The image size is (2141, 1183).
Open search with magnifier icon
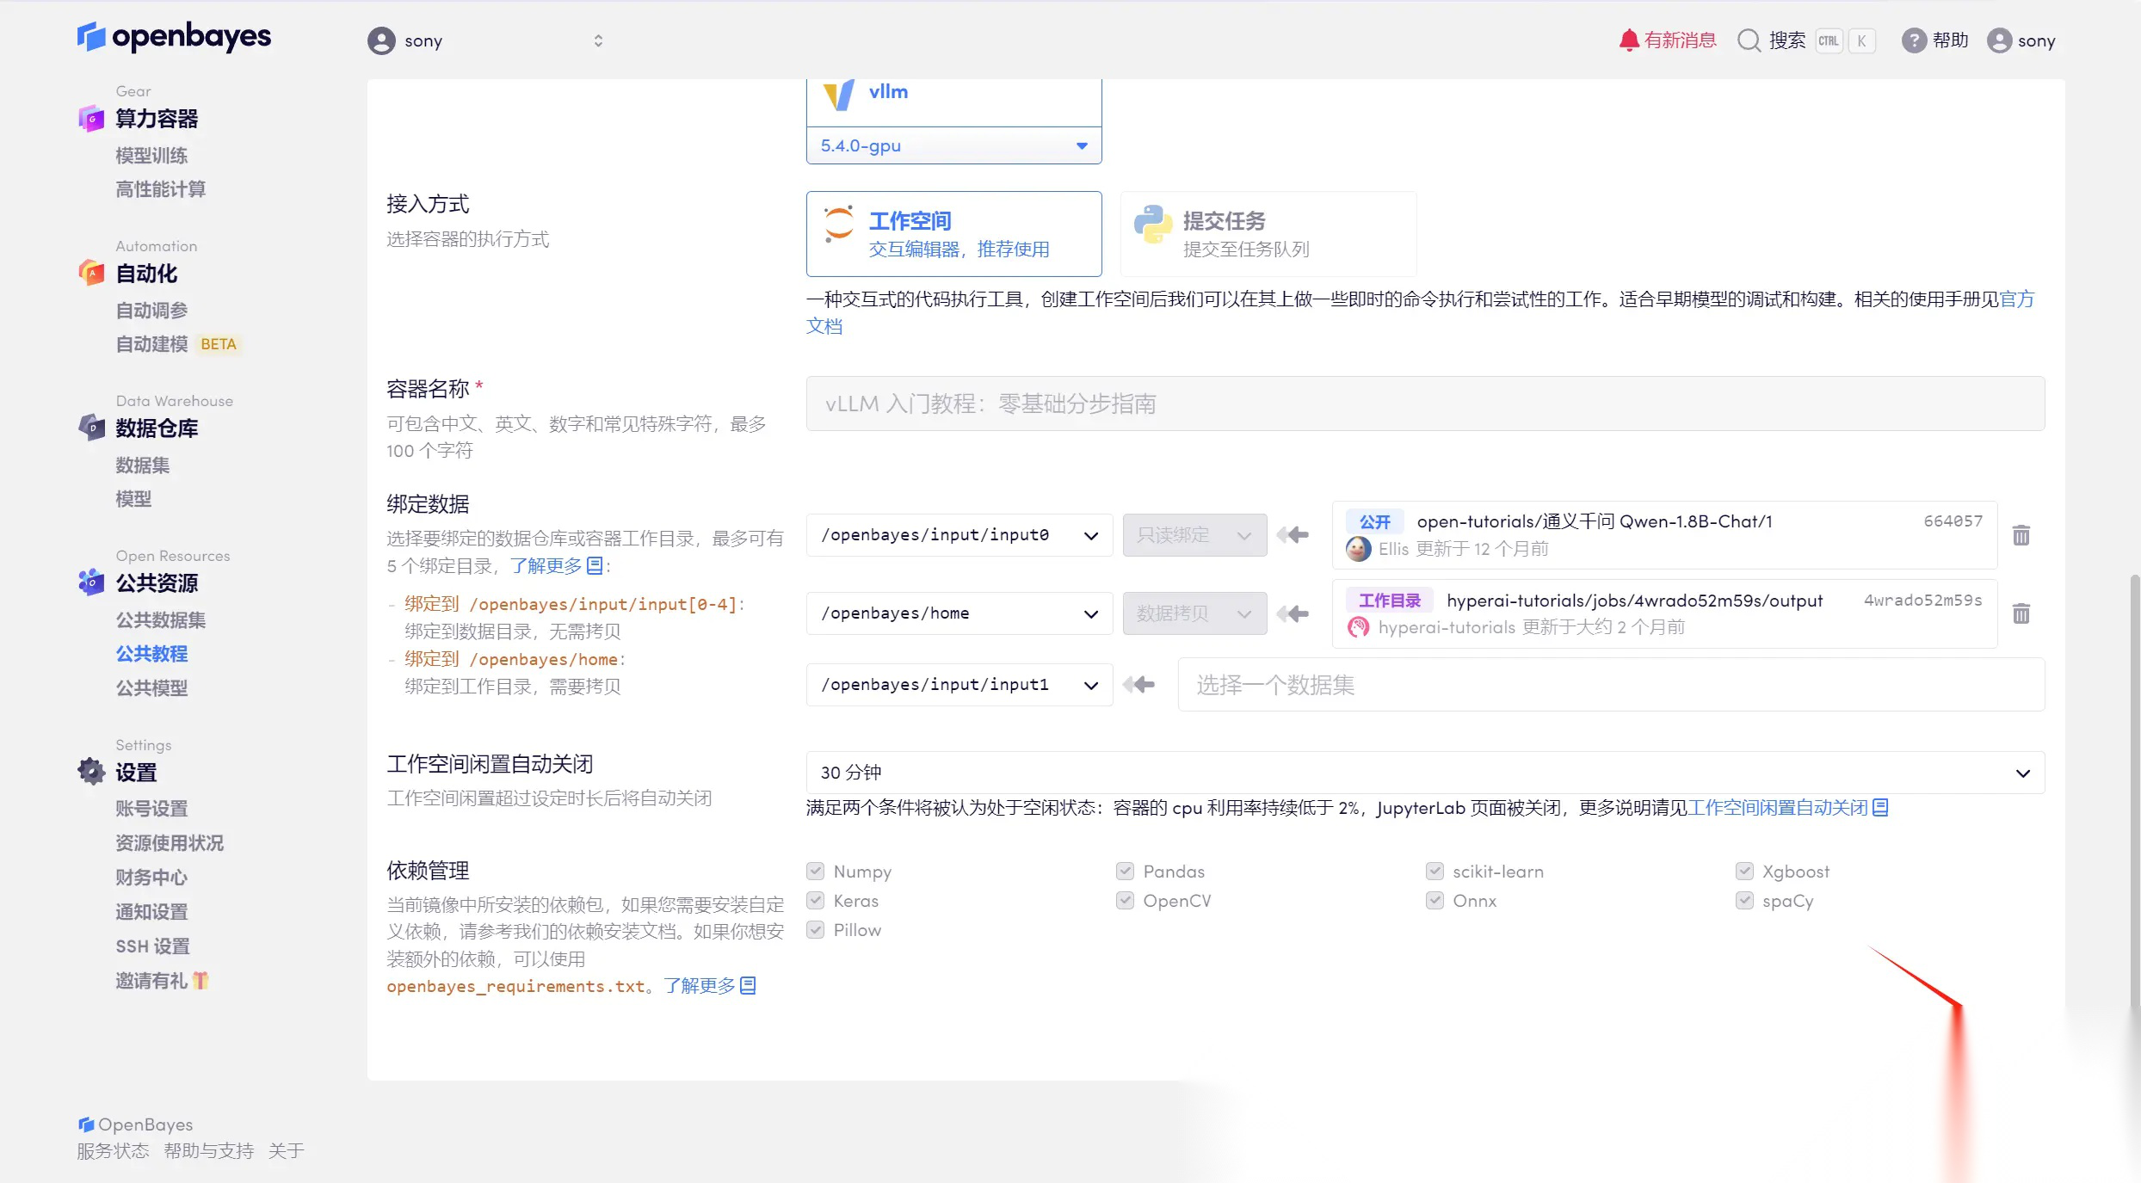pyautogui.click(x=1749, y=40)
